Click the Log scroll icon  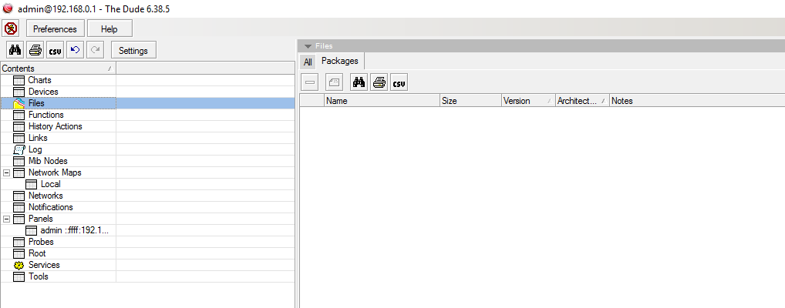tap(19, 149)
